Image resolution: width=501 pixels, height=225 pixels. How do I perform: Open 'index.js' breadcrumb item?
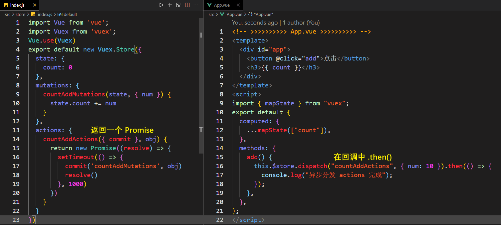pos(45,14)
